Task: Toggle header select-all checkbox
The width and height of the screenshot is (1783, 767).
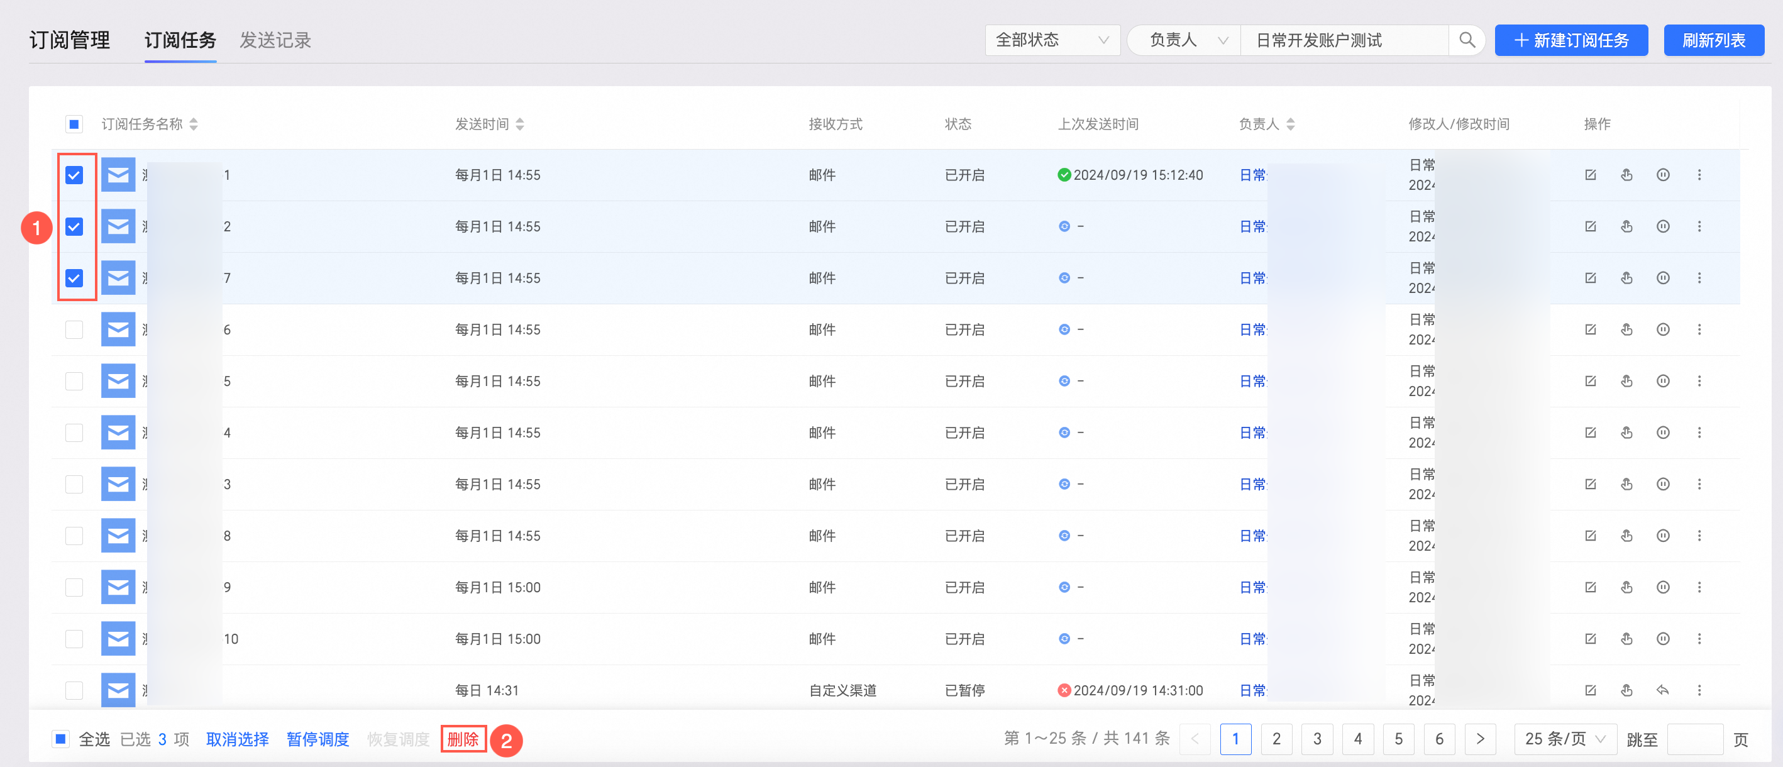Action: 74,124
